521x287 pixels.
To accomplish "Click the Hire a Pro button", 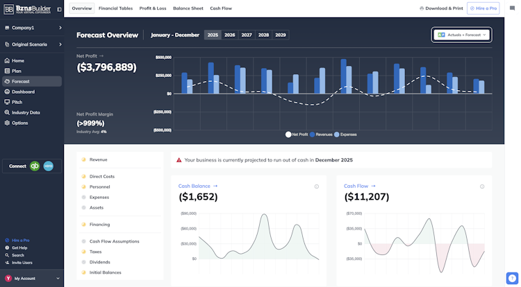I will [x=483, y=8].
